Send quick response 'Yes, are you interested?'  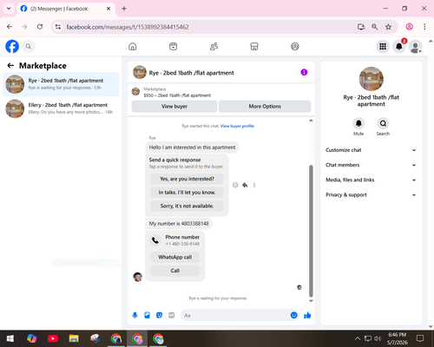click(187, 179)
